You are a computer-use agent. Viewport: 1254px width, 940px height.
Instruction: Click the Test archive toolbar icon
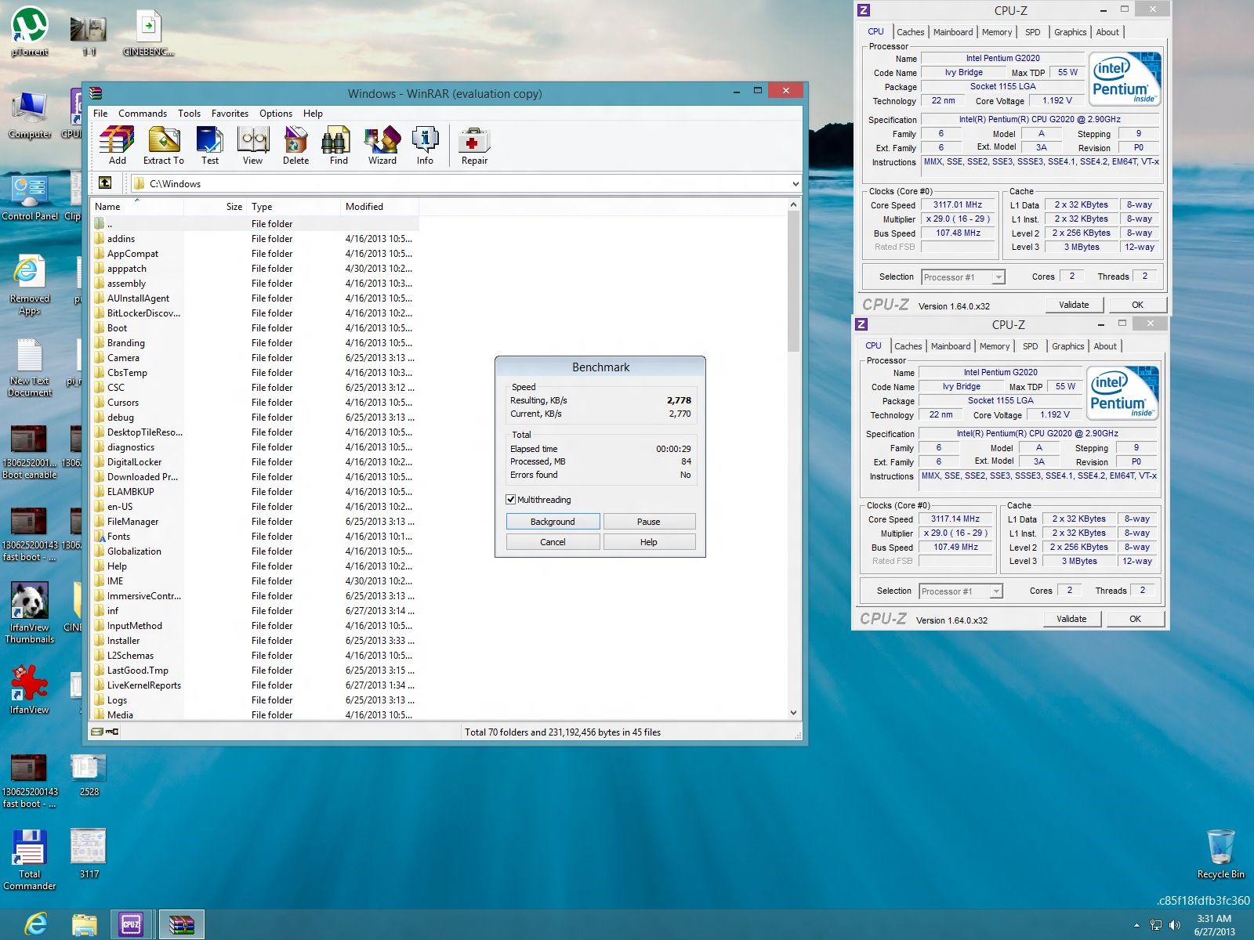pyautogui.click(x=209, y=146)
